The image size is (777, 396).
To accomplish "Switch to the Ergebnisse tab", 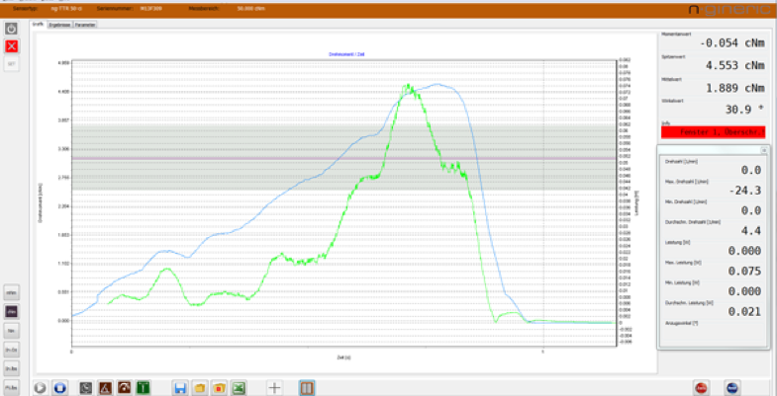I will tap(60, 23).
